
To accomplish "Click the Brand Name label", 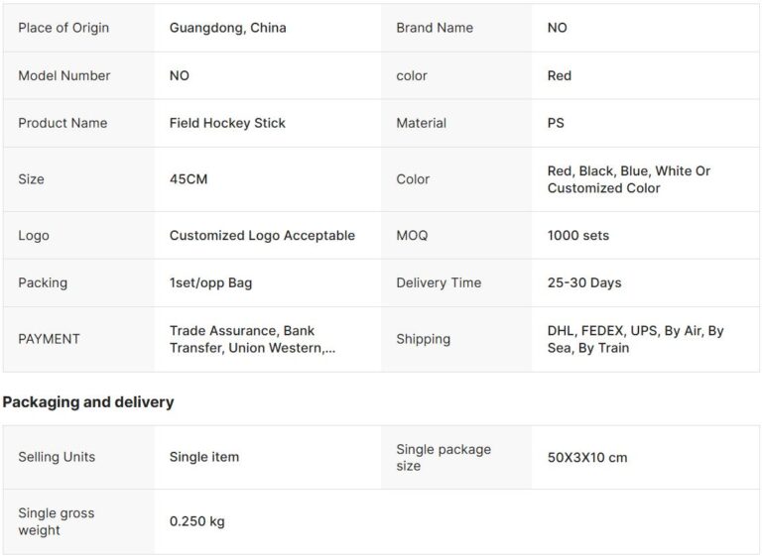I will (434, 28).
